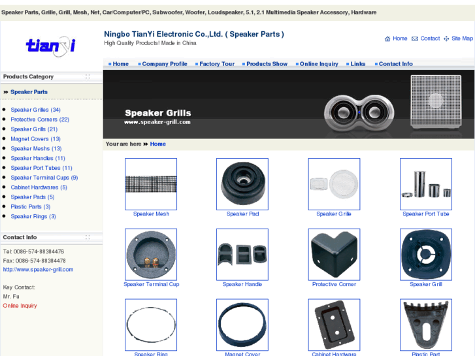Click the Site Map icon
Screen dimensions: 475x356
[x=446, y=39]
